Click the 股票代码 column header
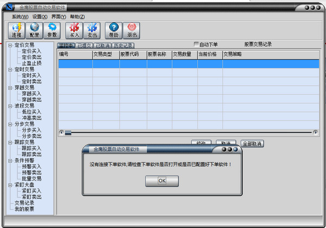 133,55
